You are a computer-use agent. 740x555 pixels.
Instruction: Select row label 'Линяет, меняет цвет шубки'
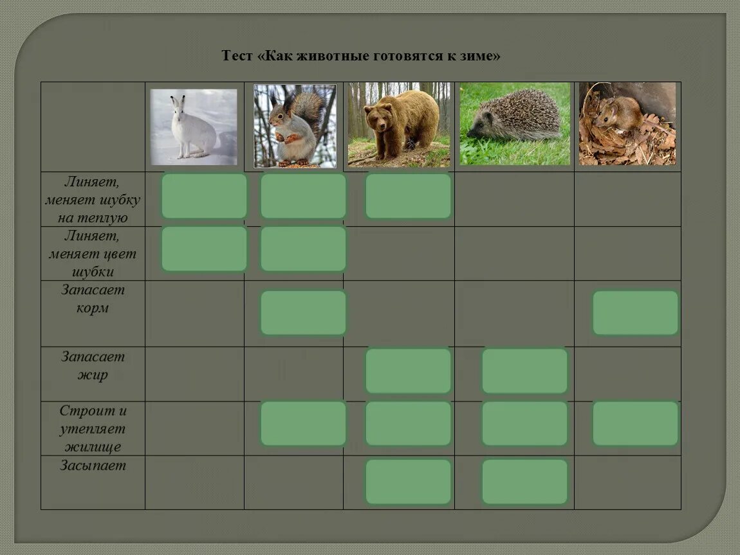(93, 254)
